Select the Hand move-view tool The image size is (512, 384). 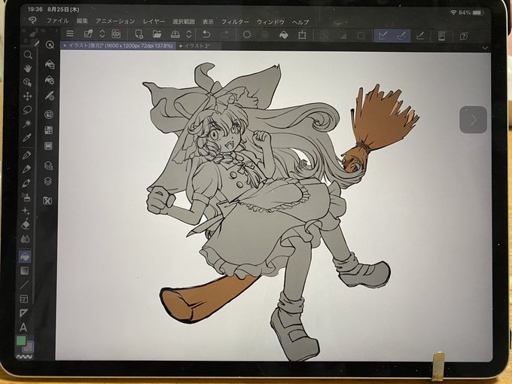click(28, 69)
